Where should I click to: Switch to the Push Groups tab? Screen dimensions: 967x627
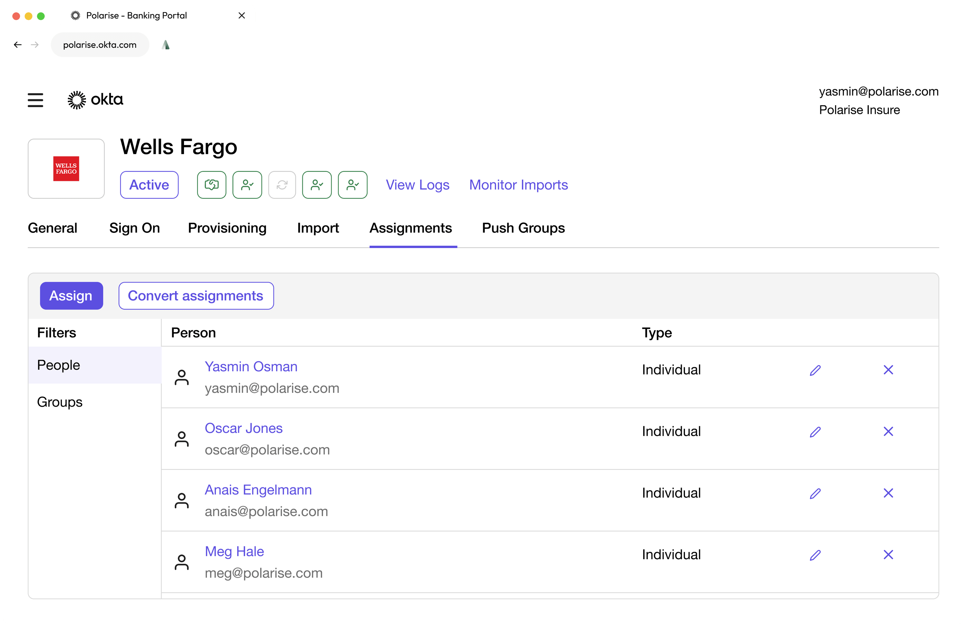pos(523,228)
